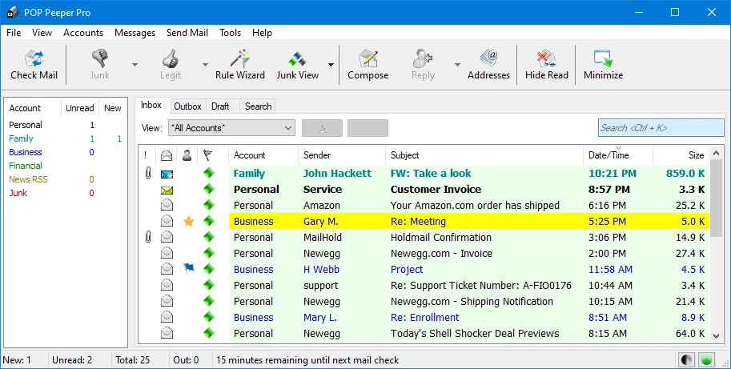Screen dimensions: 731x369
Task: Click green diamond on Amazon row
Action: 209,205
